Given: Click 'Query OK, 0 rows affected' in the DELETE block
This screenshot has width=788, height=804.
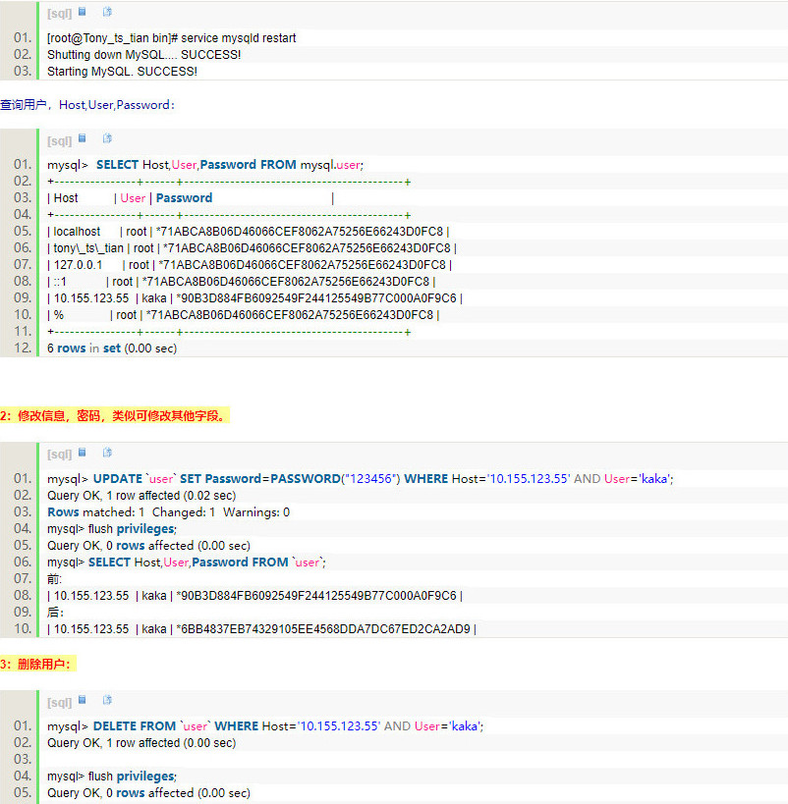Looking at the screenshot, I should pyautogui.click(x=149, y=793).
